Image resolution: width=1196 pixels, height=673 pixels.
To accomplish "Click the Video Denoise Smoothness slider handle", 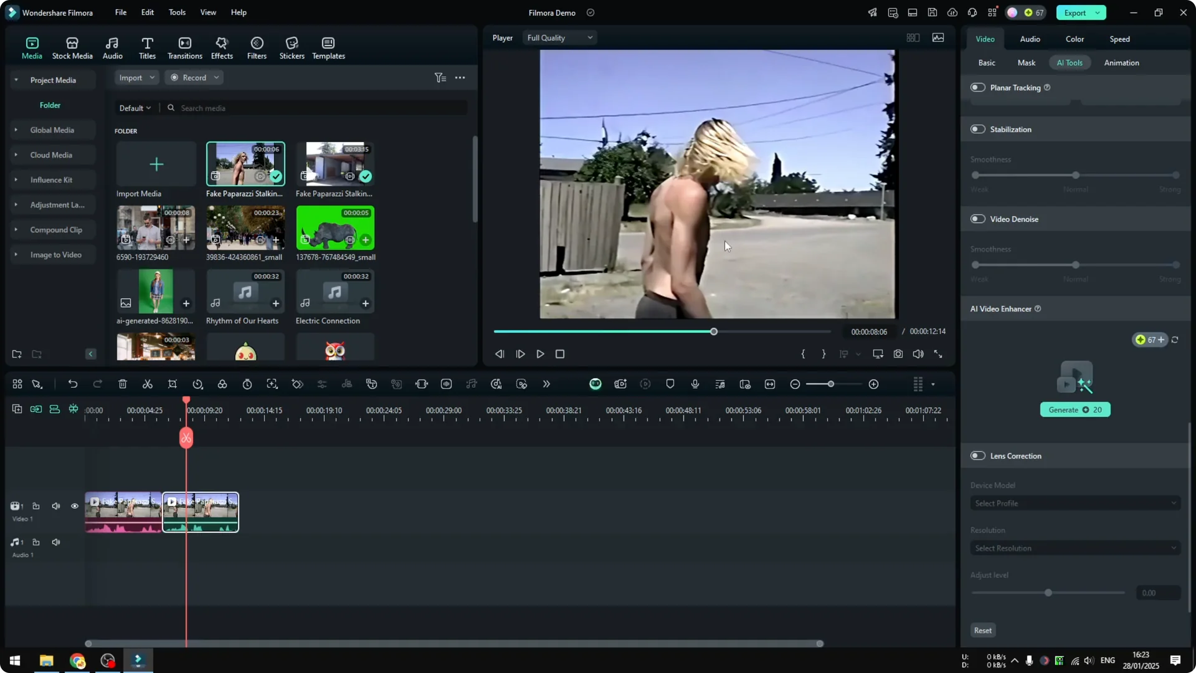I will click(x=1075, y=265).
